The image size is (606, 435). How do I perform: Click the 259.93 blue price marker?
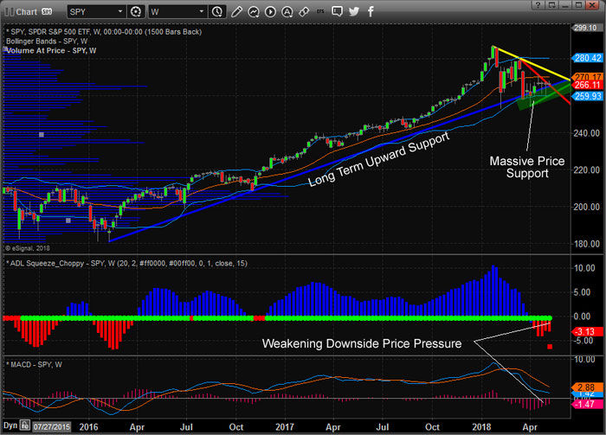point(588,96)
